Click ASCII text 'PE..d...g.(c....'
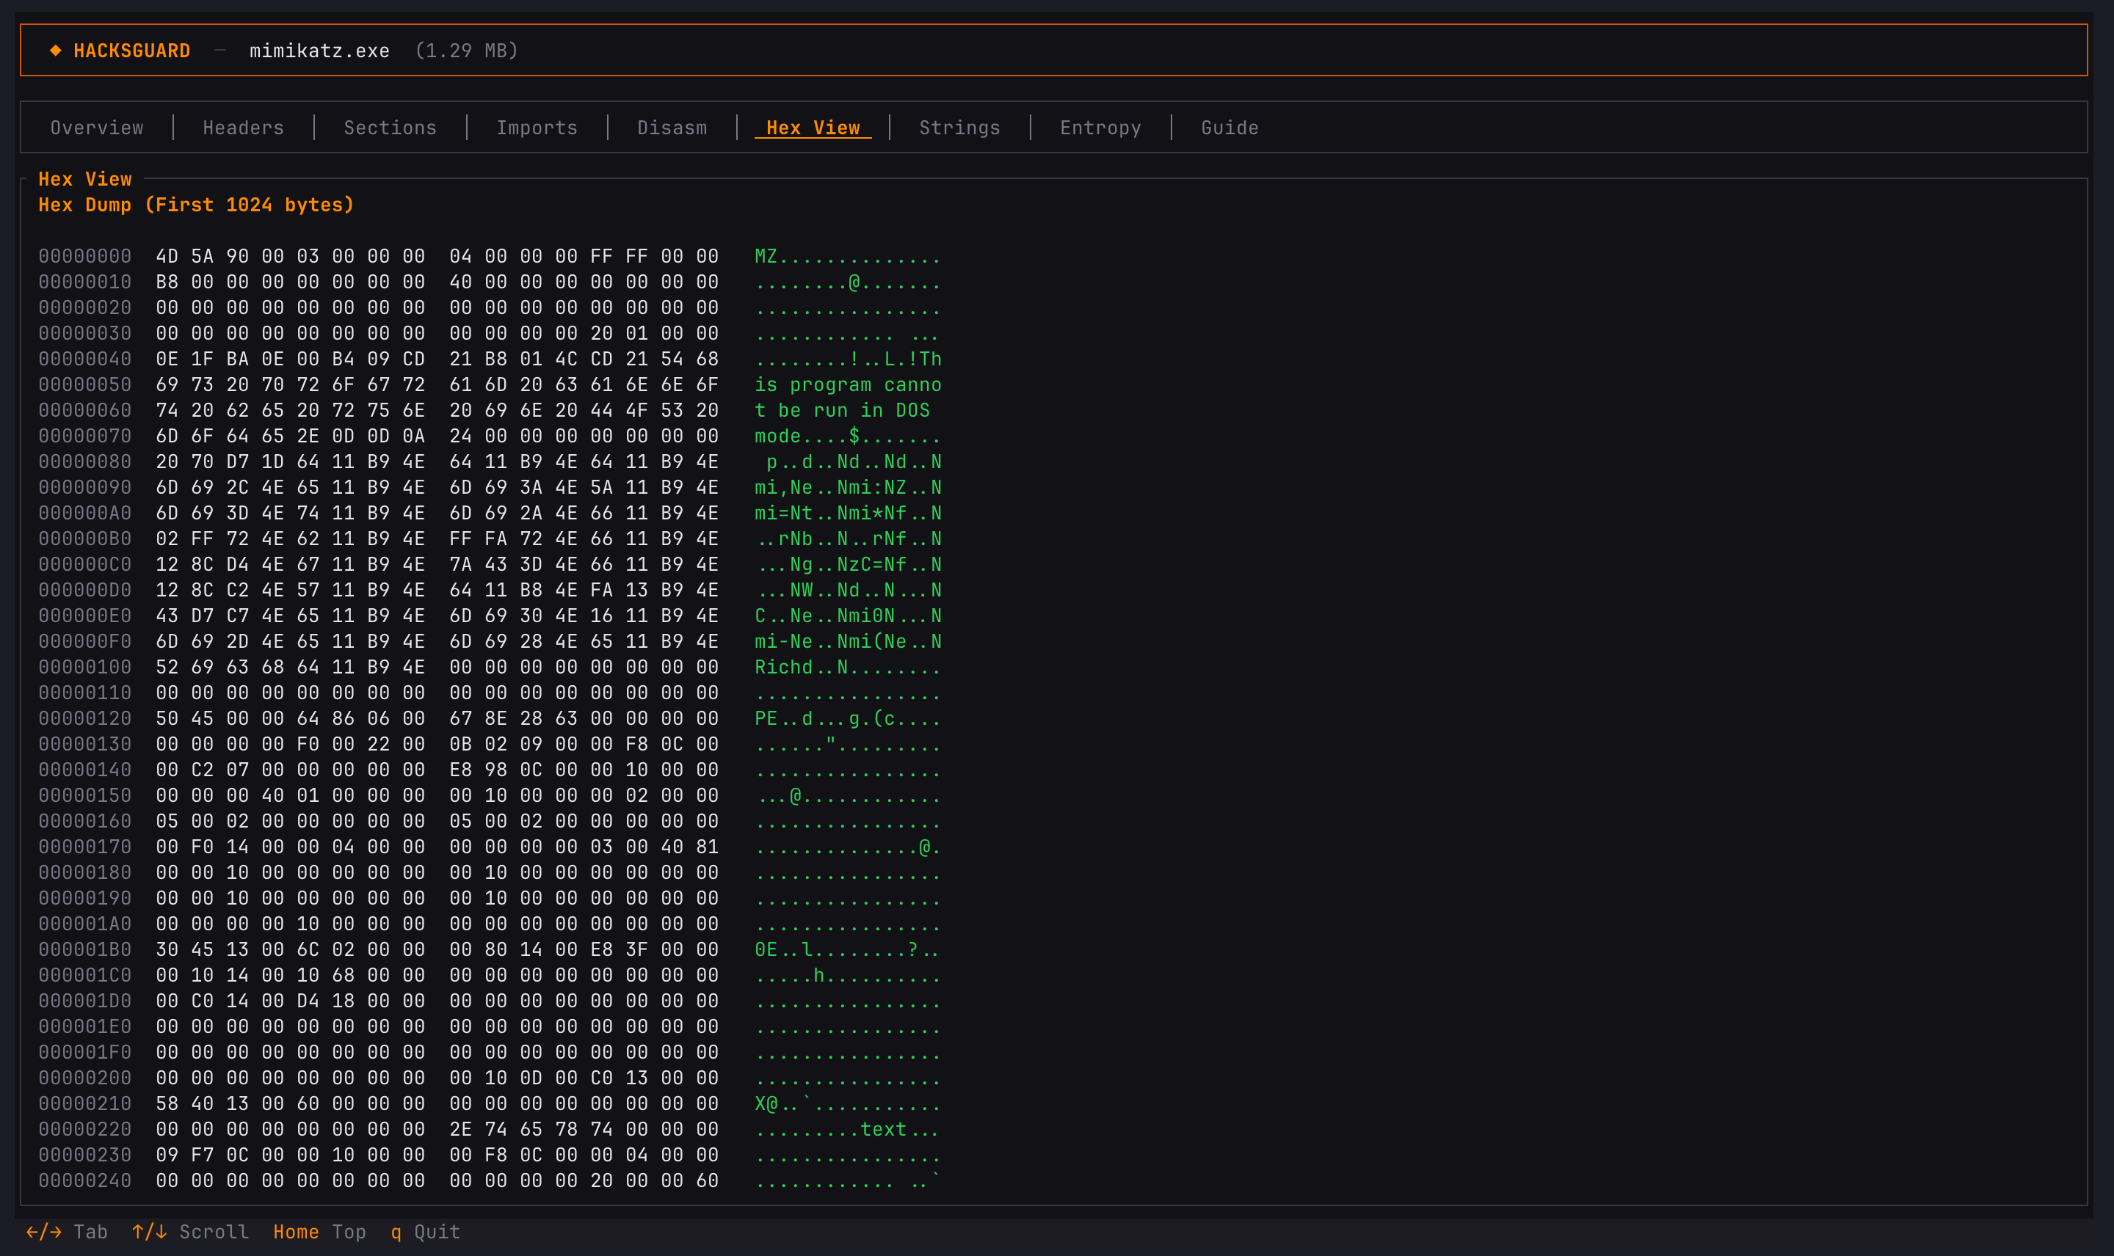2114x1256 pixels. [849, 718]
